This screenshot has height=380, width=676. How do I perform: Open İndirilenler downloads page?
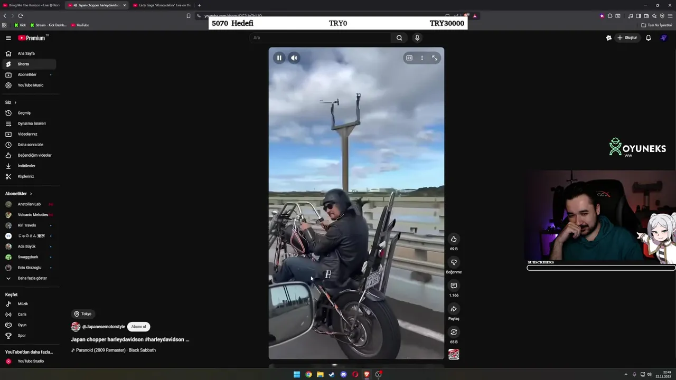coord(29,166)
